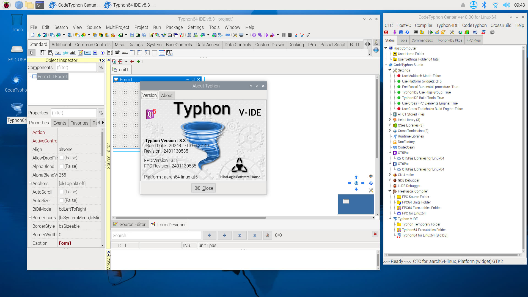Image resolution: width=528 pixels, height=297 pixels.
Task: Expand the Anchors property node
Action: click(x=30, y=183)
